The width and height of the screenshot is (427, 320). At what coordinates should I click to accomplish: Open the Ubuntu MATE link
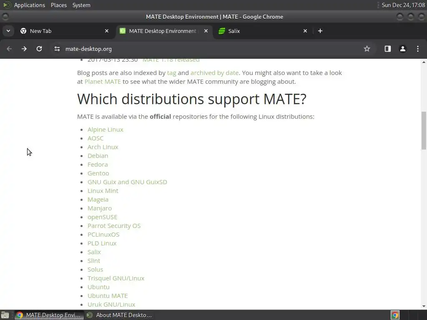click(x=108, y=295)
